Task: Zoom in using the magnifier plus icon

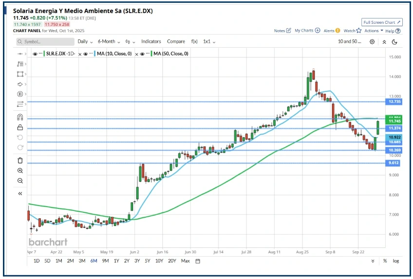Action: click(x=20, y=171)
